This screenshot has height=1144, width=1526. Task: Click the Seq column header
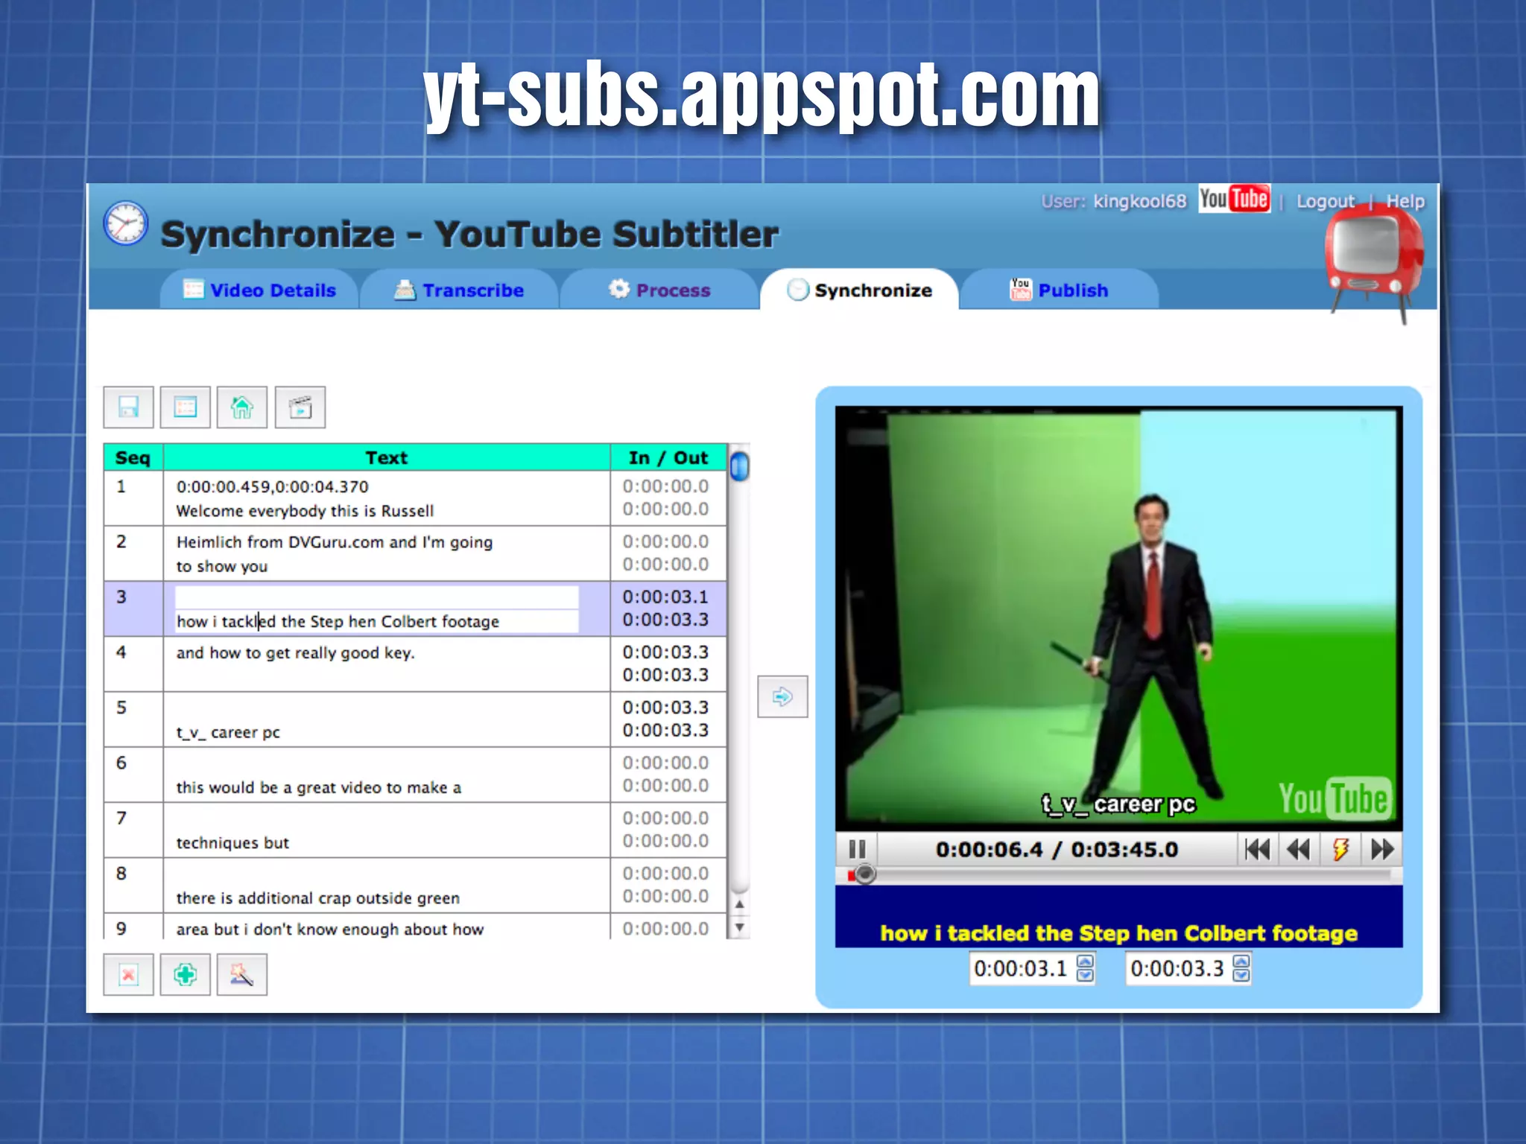(133, 457)
